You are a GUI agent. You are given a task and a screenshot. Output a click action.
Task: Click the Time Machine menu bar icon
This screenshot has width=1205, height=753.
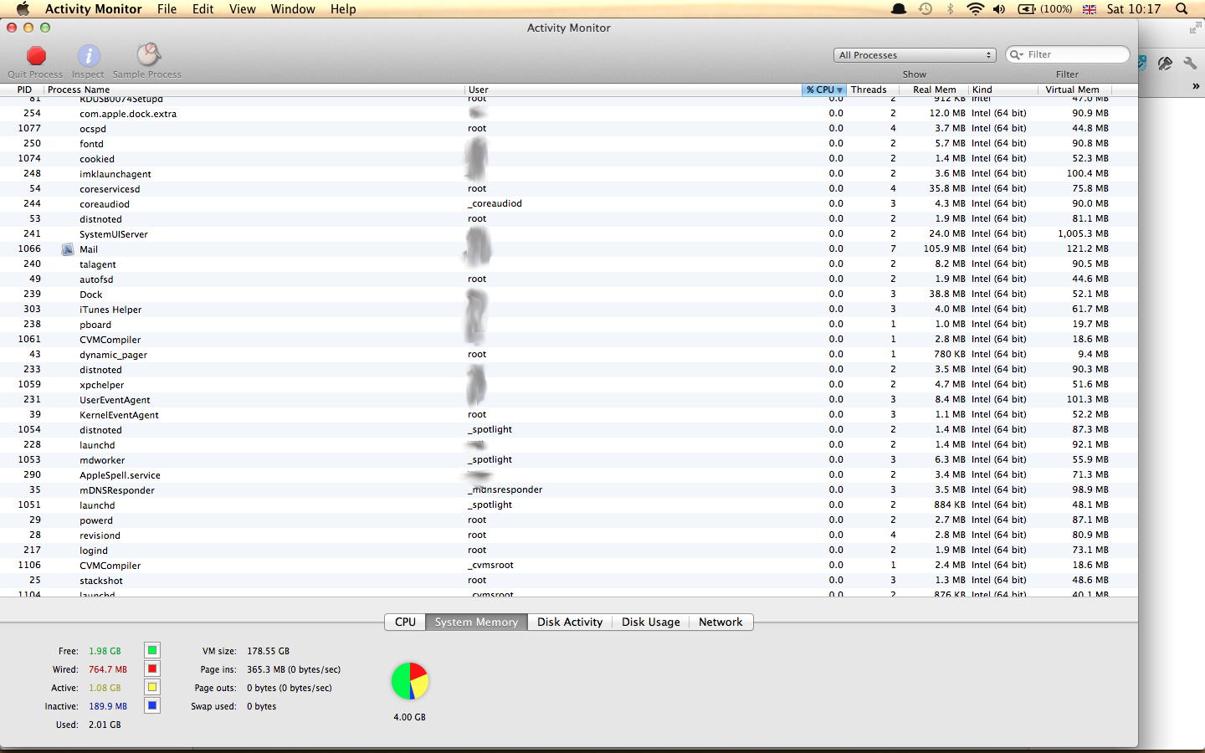925,9
